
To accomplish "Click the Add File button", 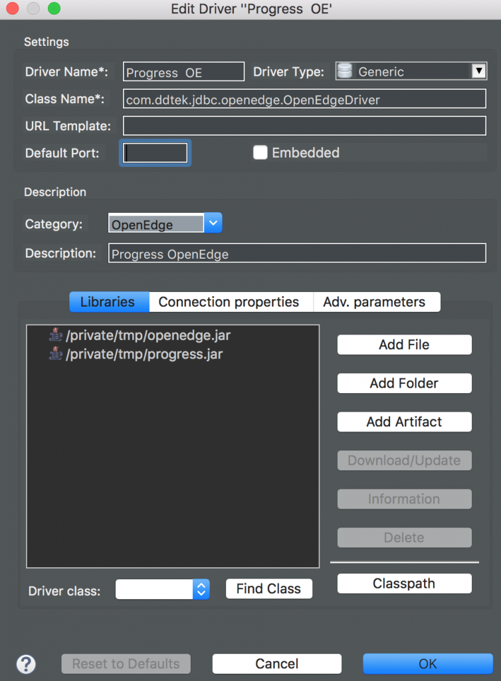I will tap(404, 344).
